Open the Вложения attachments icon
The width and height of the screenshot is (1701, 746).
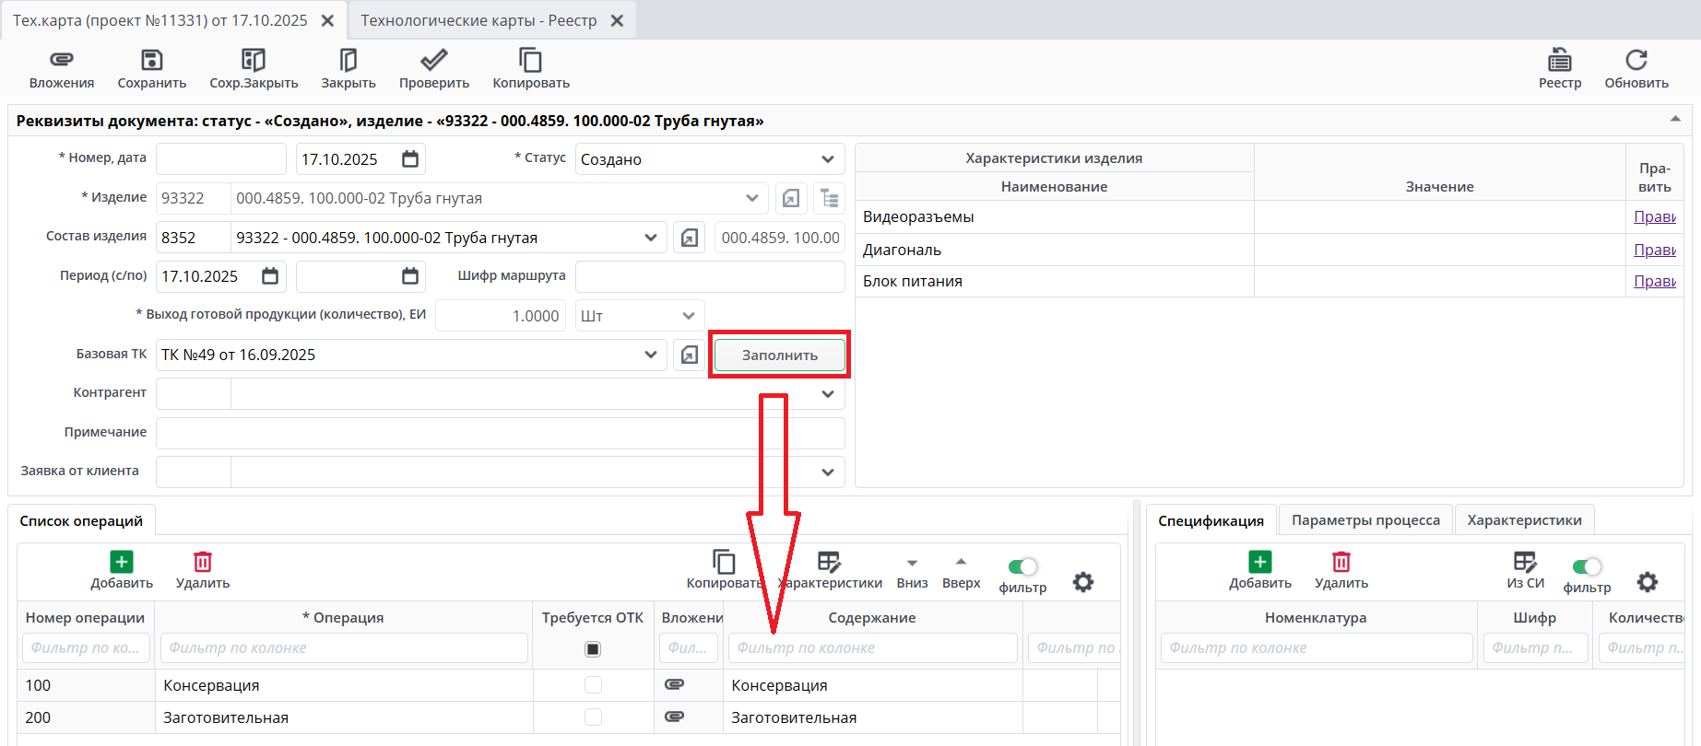coord(61,61)
